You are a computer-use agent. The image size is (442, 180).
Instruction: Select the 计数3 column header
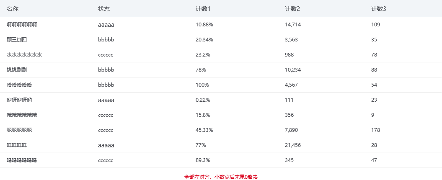378,9
